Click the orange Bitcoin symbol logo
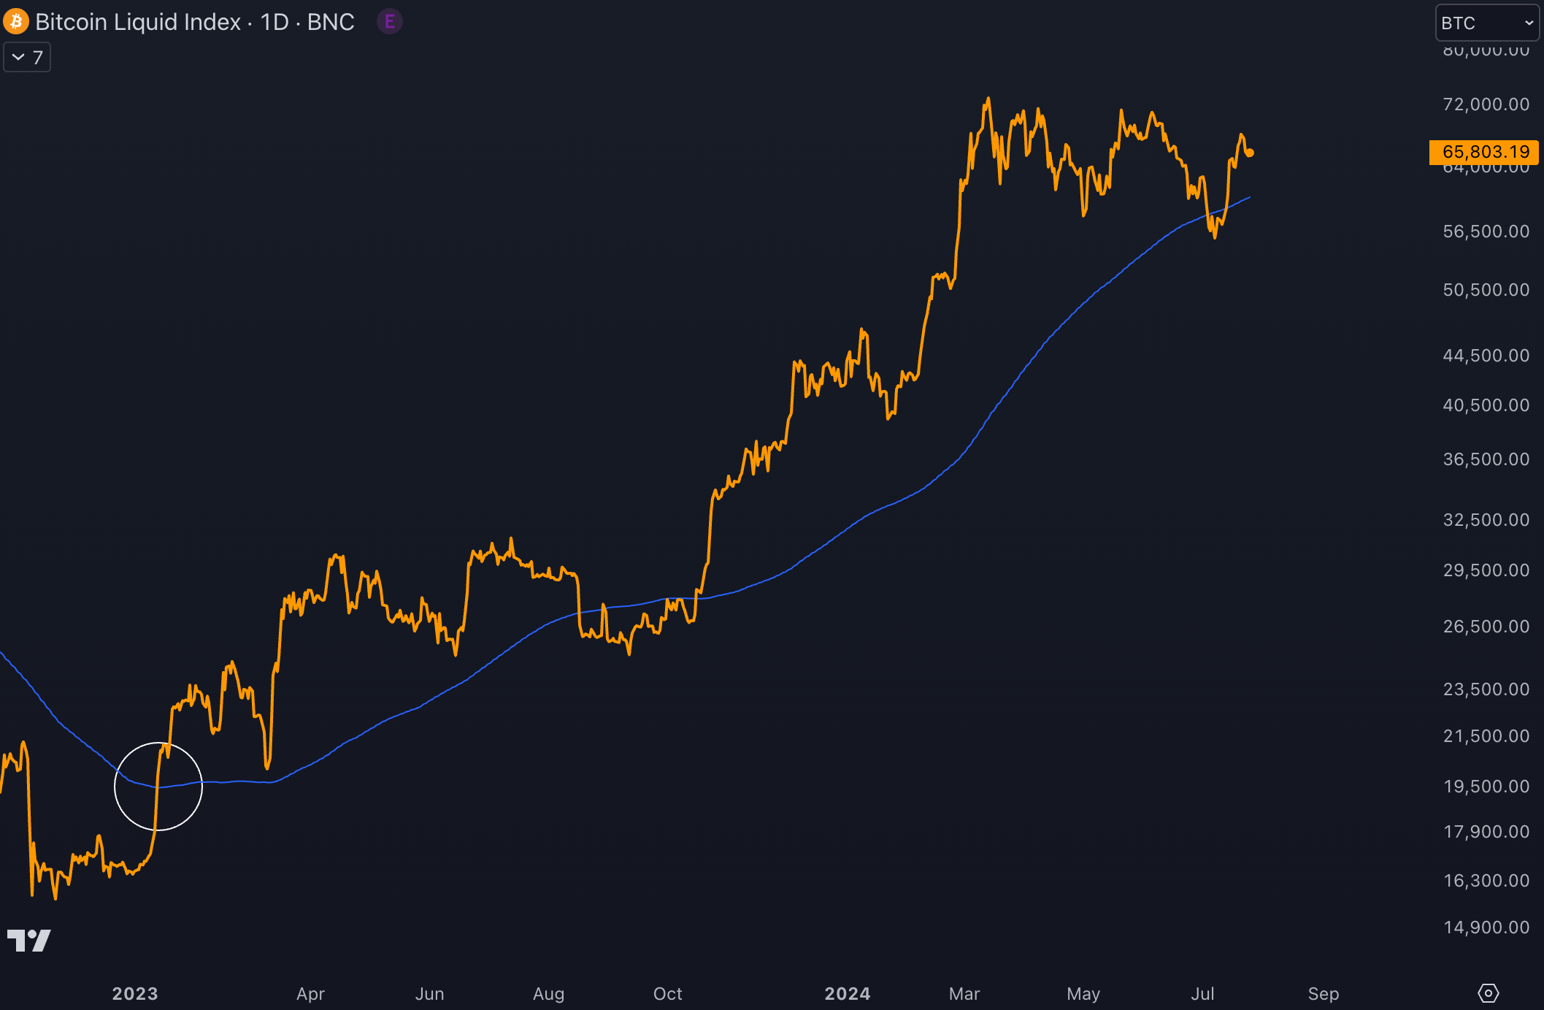 (x=16, y=22)
